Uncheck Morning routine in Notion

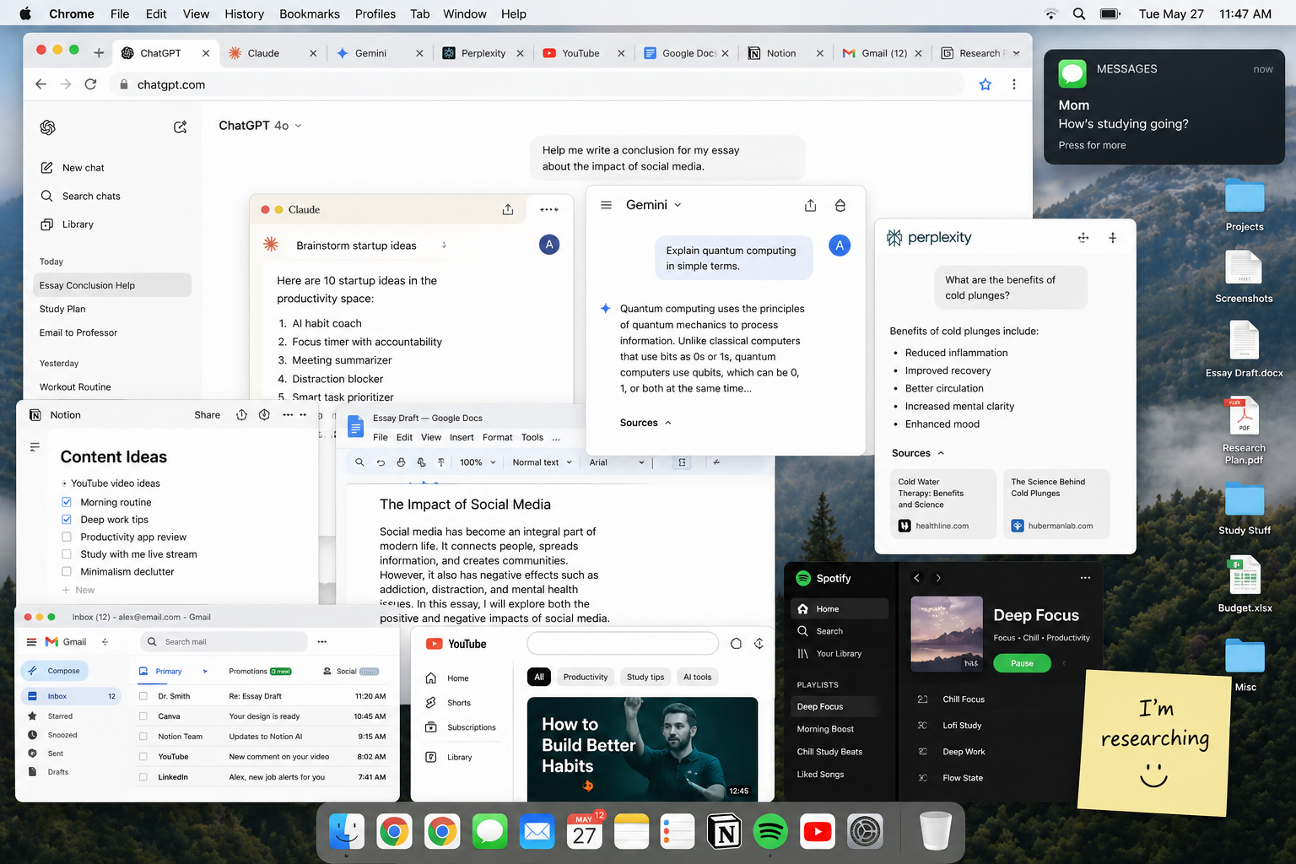coord(67,502)
